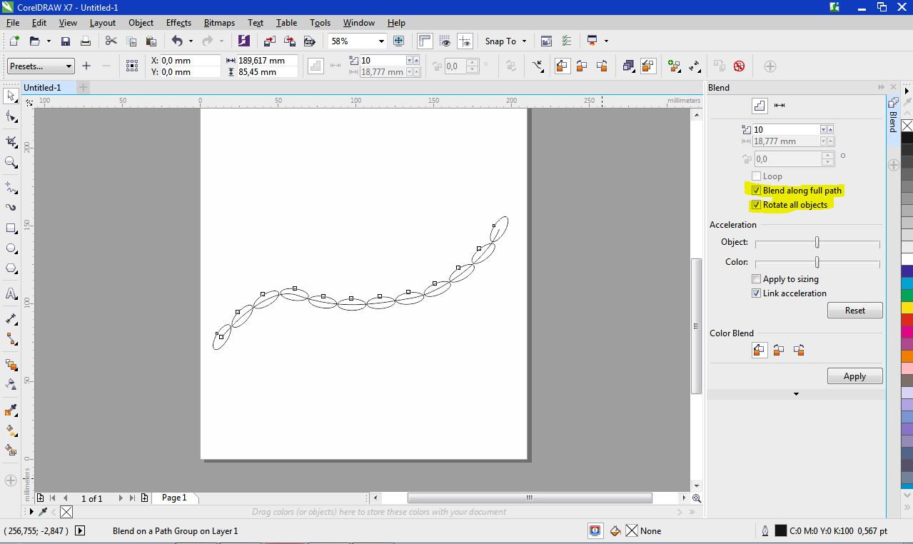Enable the Loop checkbox

click(756, 176)
